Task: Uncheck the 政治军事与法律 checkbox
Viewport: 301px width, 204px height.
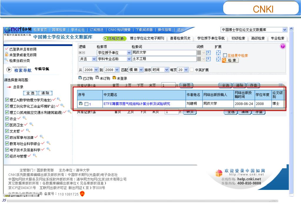Action: [7, 137]
